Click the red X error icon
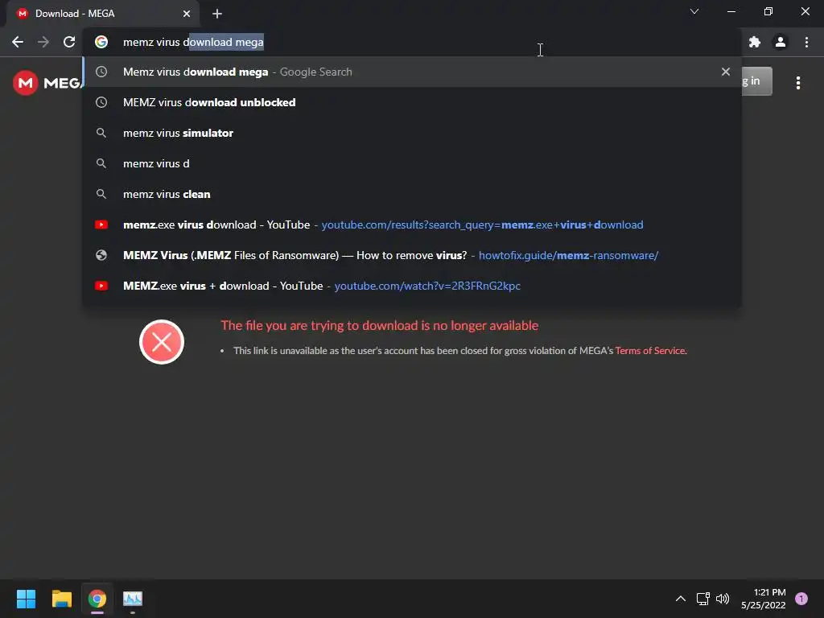This screenshot has width=824, height=618. coord(162,342)
